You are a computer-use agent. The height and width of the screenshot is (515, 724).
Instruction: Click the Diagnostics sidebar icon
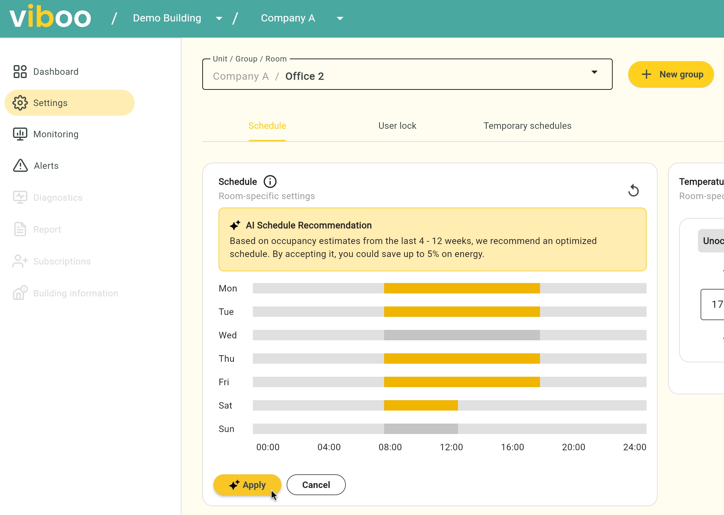(x=20, y=197)
